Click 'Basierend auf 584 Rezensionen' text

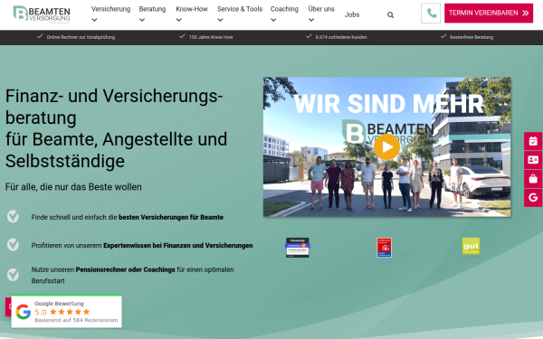click(x=76, y=320)
